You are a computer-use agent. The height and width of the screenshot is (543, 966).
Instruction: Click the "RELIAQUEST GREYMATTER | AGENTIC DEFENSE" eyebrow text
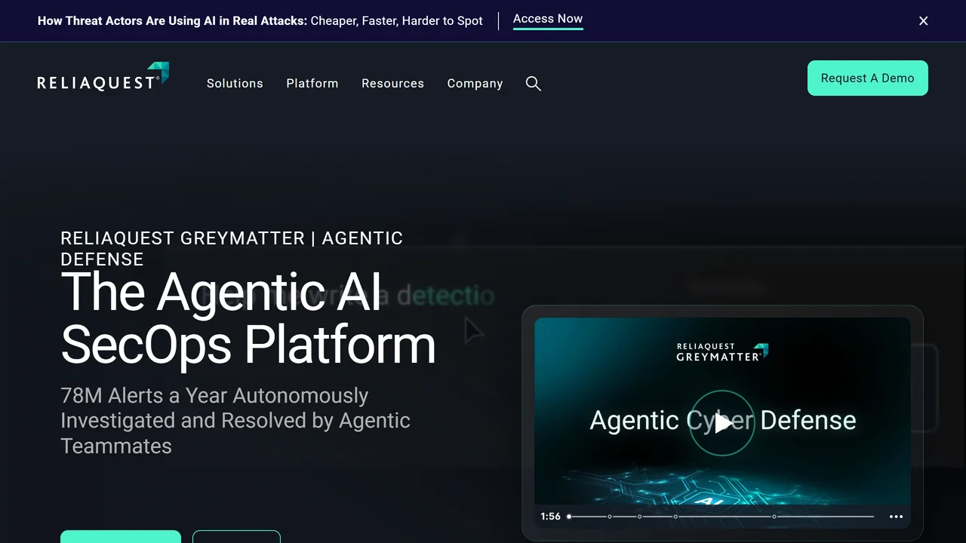click(232, 248)
